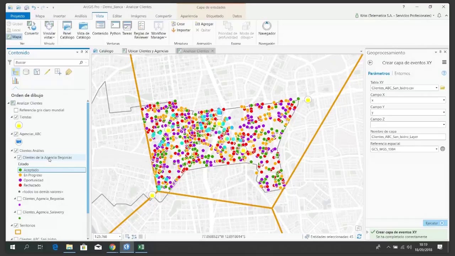
Task: Switch to Editar ribbon tab
Action: [117, 16]
